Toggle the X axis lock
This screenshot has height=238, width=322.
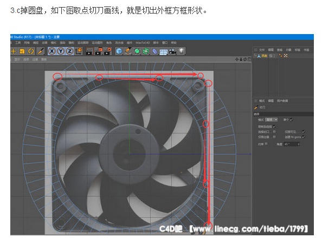pos(52,51)
